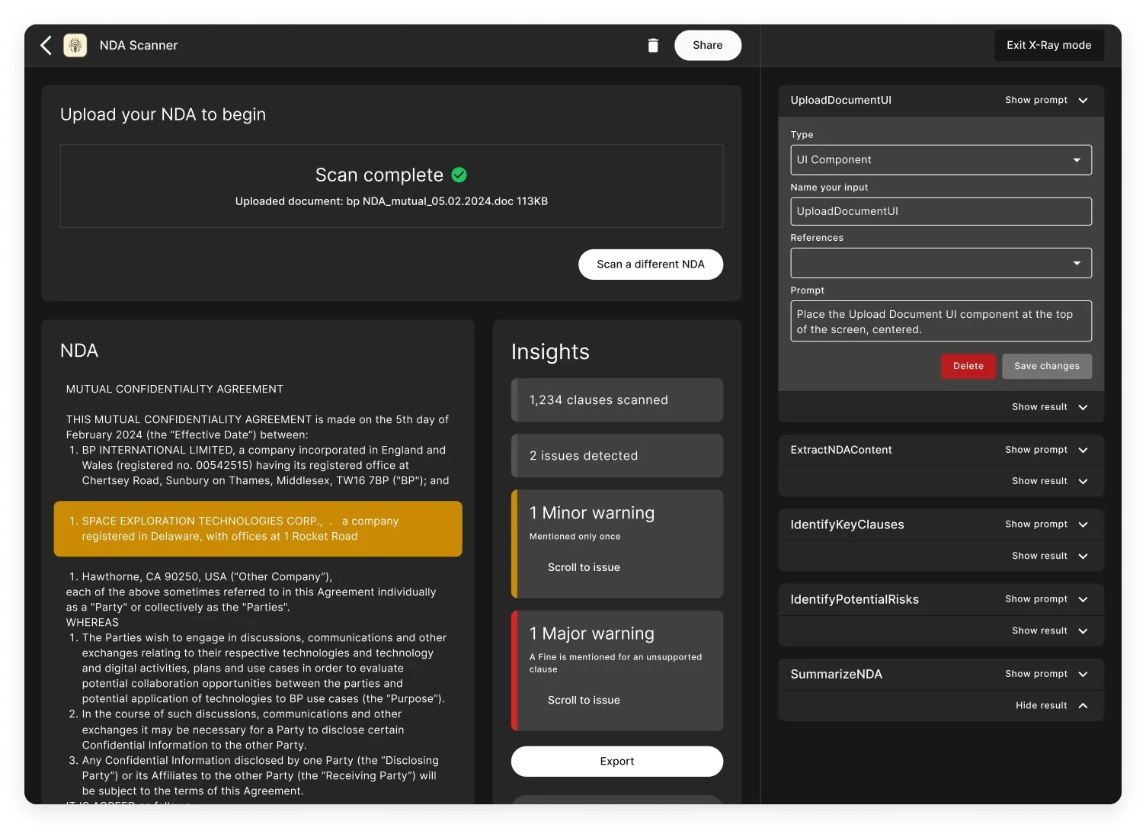The width and height of the screenshot is (1146, 834).
Task: Exit X-Ray mode
Action: pos(1048,45)
